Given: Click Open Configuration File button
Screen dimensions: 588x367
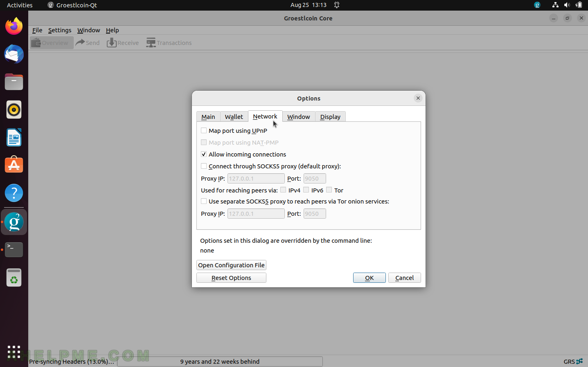Looking at the screenshot, I should (x=231, y=265).
